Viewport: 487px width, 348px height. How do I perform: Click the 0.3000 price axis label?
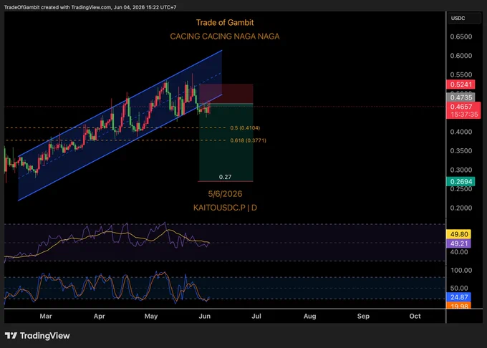461,170
